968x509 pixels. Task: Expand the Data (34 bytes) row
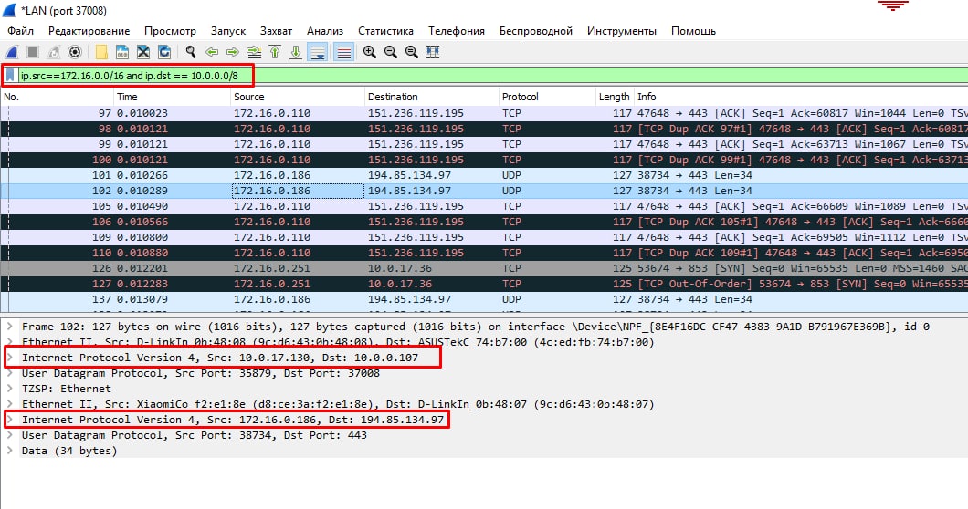10,451
